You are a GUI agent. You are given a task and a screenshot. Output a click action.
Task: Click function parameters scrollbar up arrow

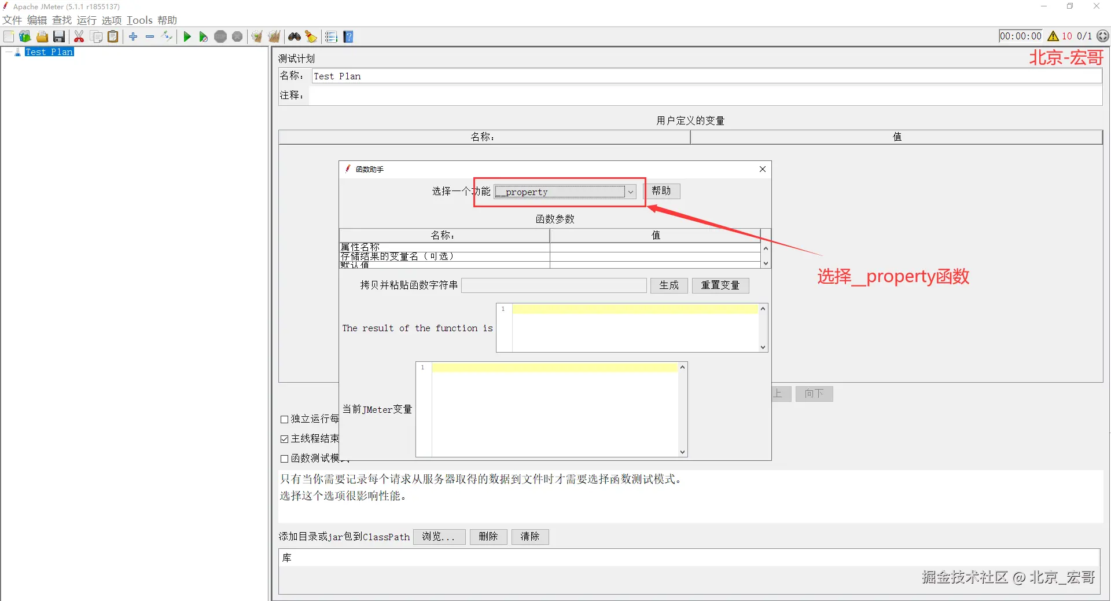[x=766, y=248]
